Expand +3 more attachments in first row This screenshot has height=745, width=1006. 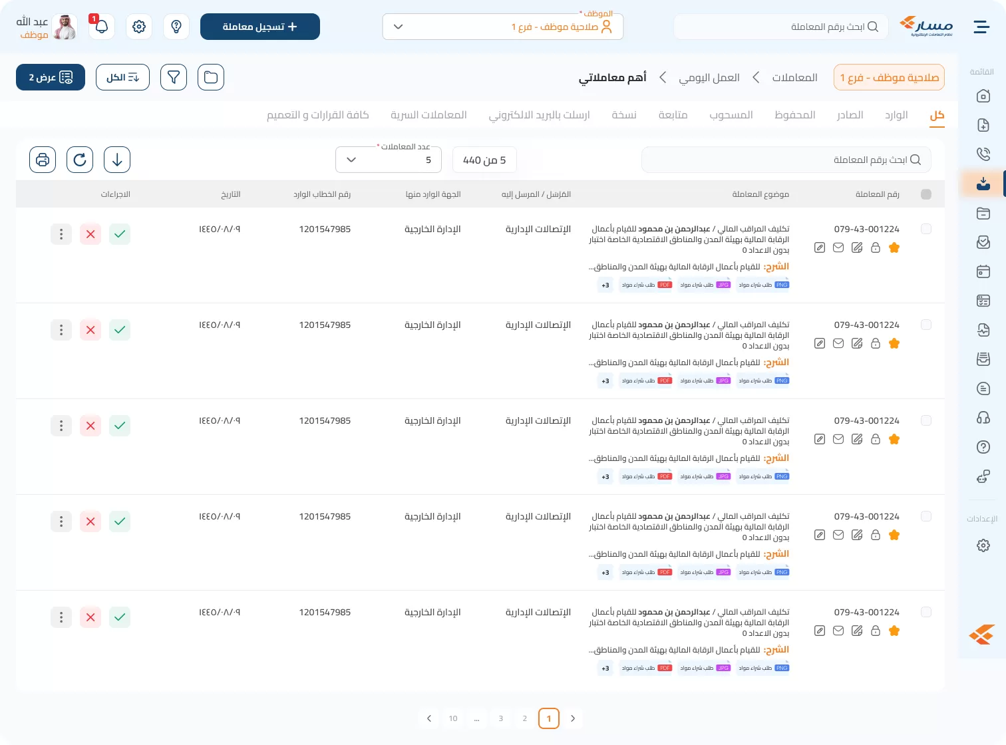pyautogui.click(x=605, y=285)
